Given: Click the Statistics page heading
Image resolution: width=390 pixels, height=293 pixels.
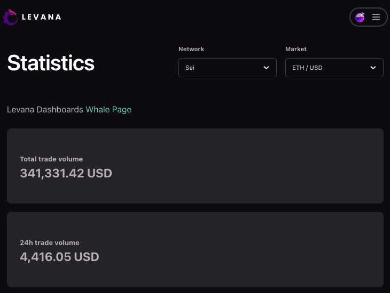Looking at the screenshot, I should pos(51,63).
